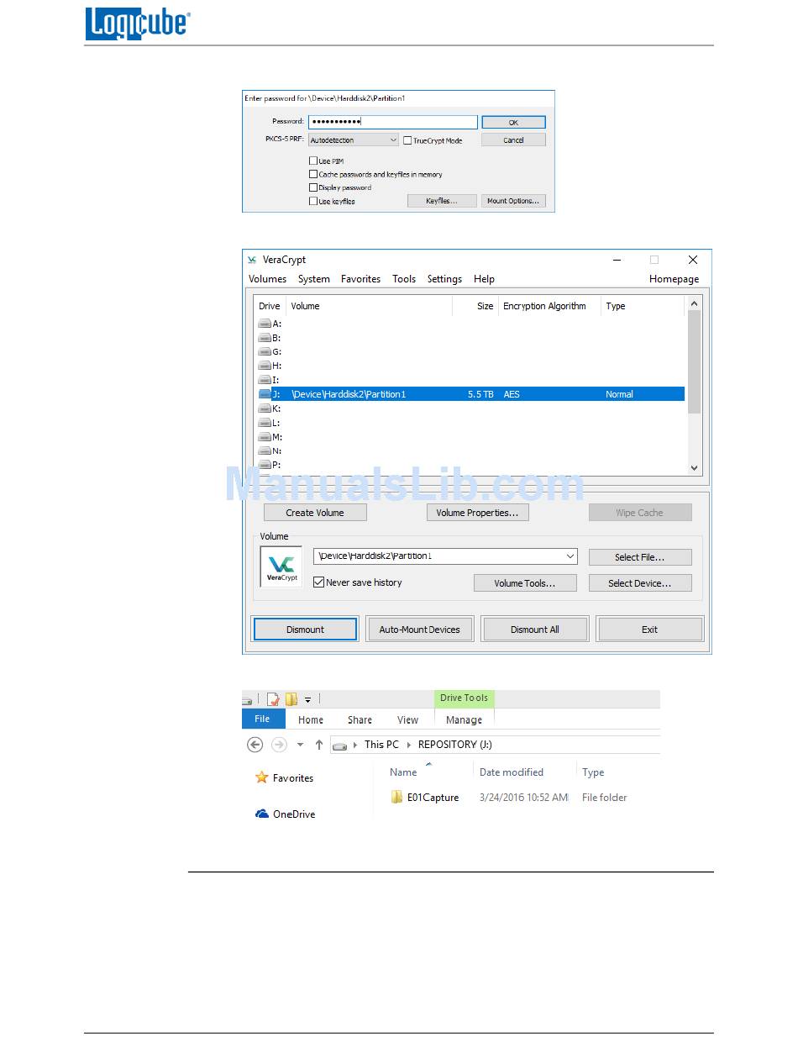Uncheck Never save history
798x1059 pixels.
coord(318,582)
